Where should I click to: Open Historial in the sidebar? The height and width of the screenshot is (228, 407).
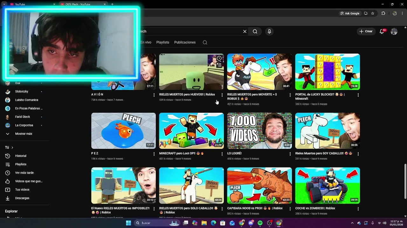tap(21, 156)
